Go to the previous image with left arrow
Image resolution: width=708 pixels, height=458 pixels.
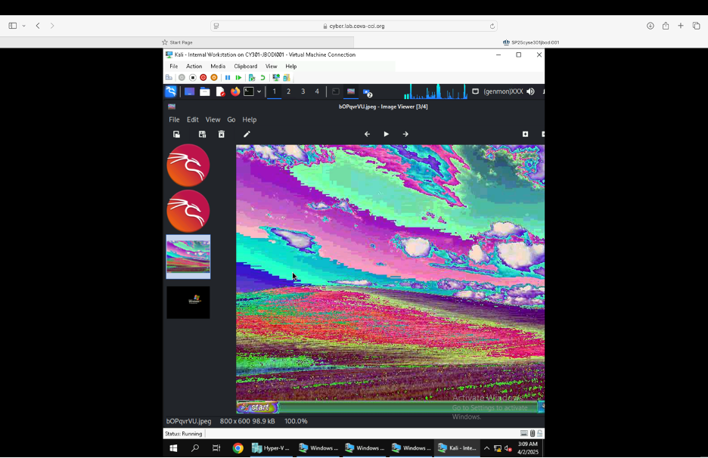coord(367,134)
